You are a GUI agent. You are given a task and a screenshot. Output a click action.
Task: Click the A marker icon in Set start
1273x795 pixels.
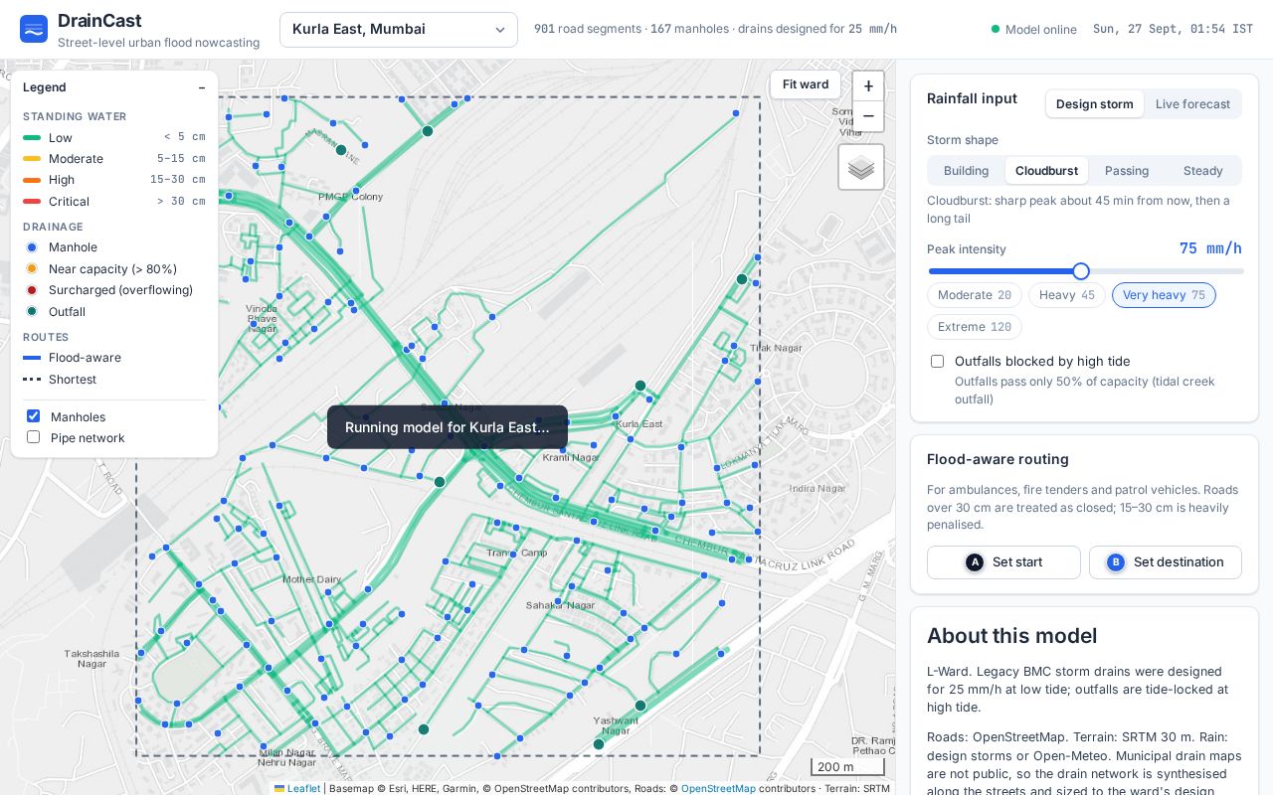coord(975,562)
